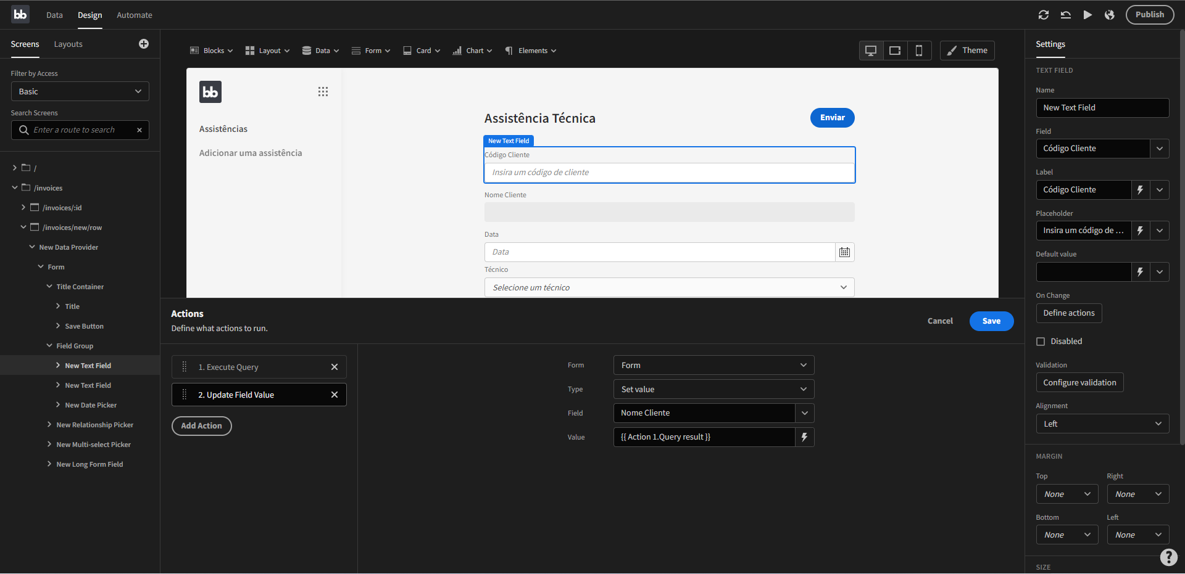The image size is (1185, 574).
Task: Open the Alignment dropdown in Settings
Action: 1102,424
